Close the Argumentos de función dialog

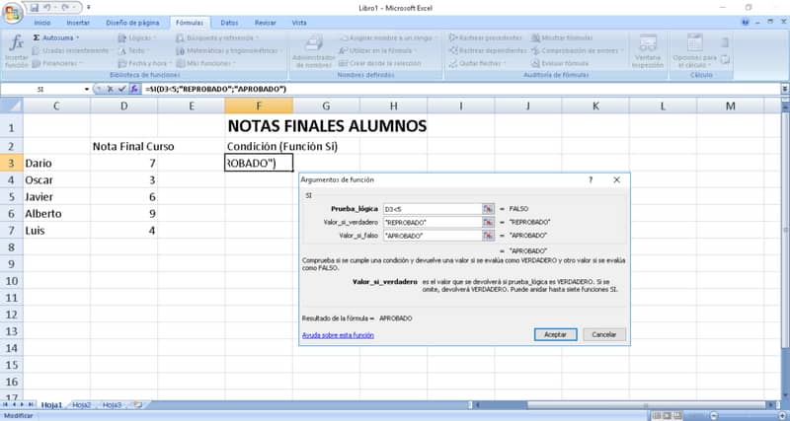(x=616, y=179)
